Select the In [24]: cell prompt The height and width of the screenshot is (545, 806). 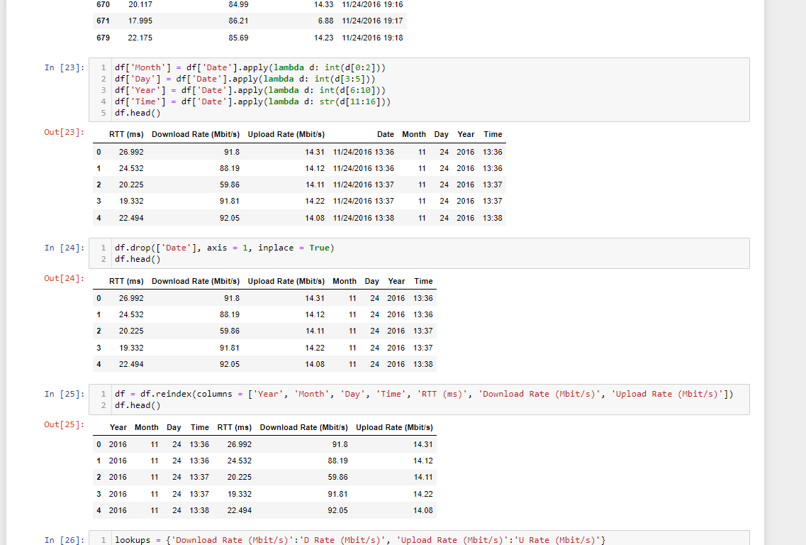point(65,248)
